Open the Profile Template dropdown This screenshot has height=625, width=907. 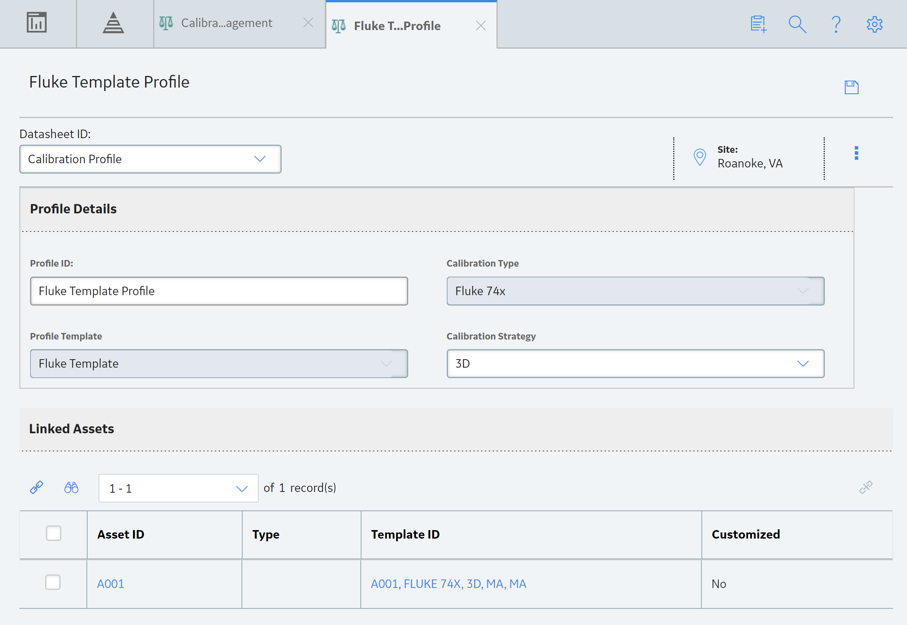click(219, 363)
